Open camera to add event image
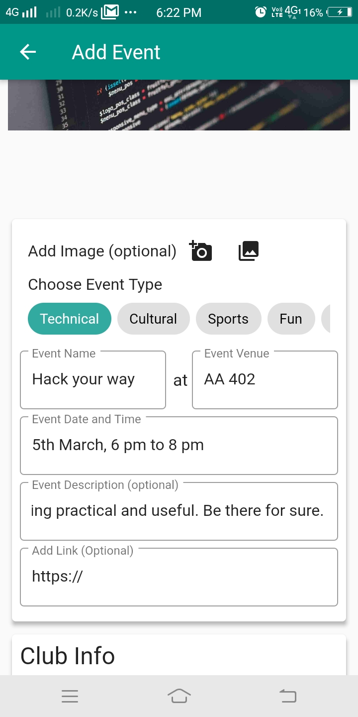This screenshot has width=358, height=717. pos(201,251)
